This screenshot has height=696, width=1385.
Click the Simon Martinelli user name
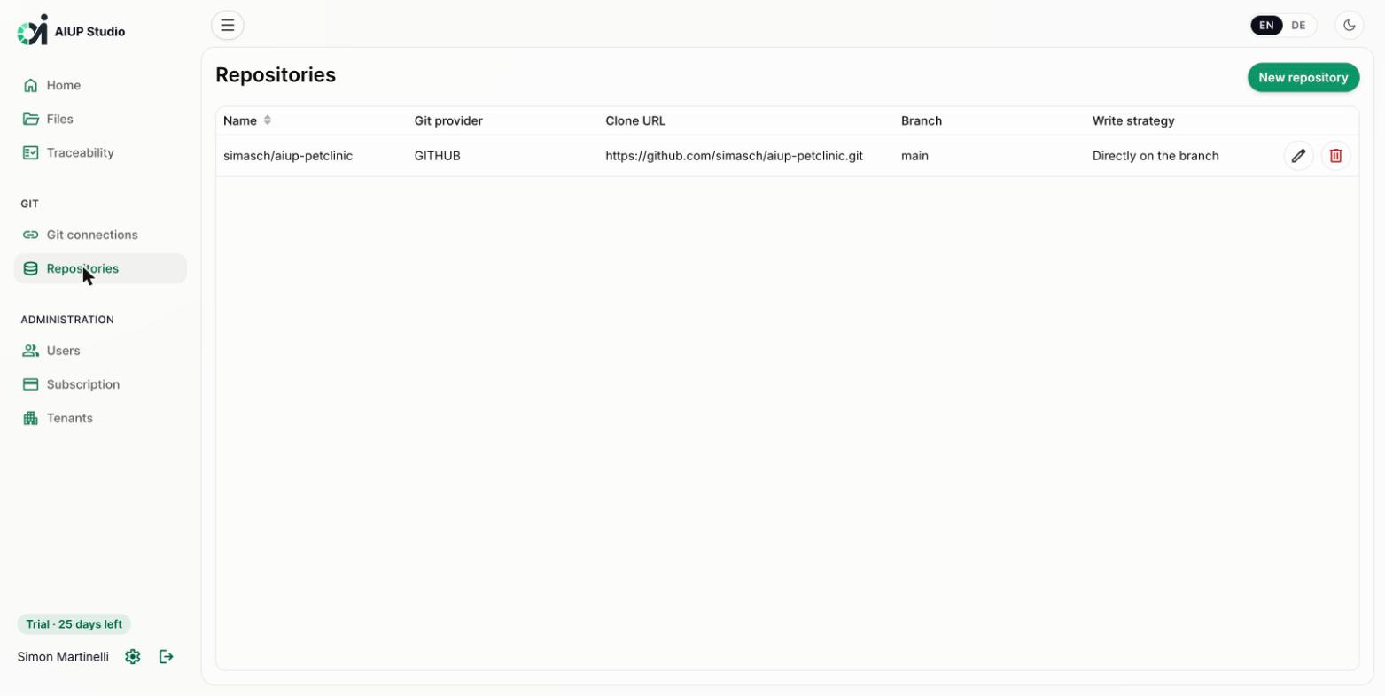pos(63,657)
